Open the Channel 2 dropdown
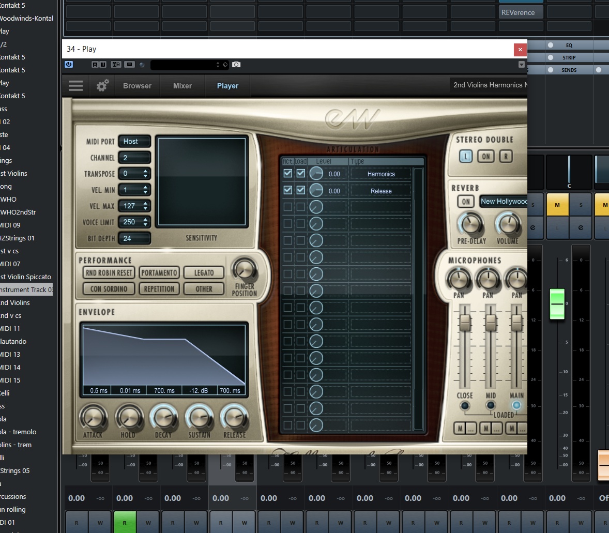Viewport: 609px width, 533px height. point(134,158)
